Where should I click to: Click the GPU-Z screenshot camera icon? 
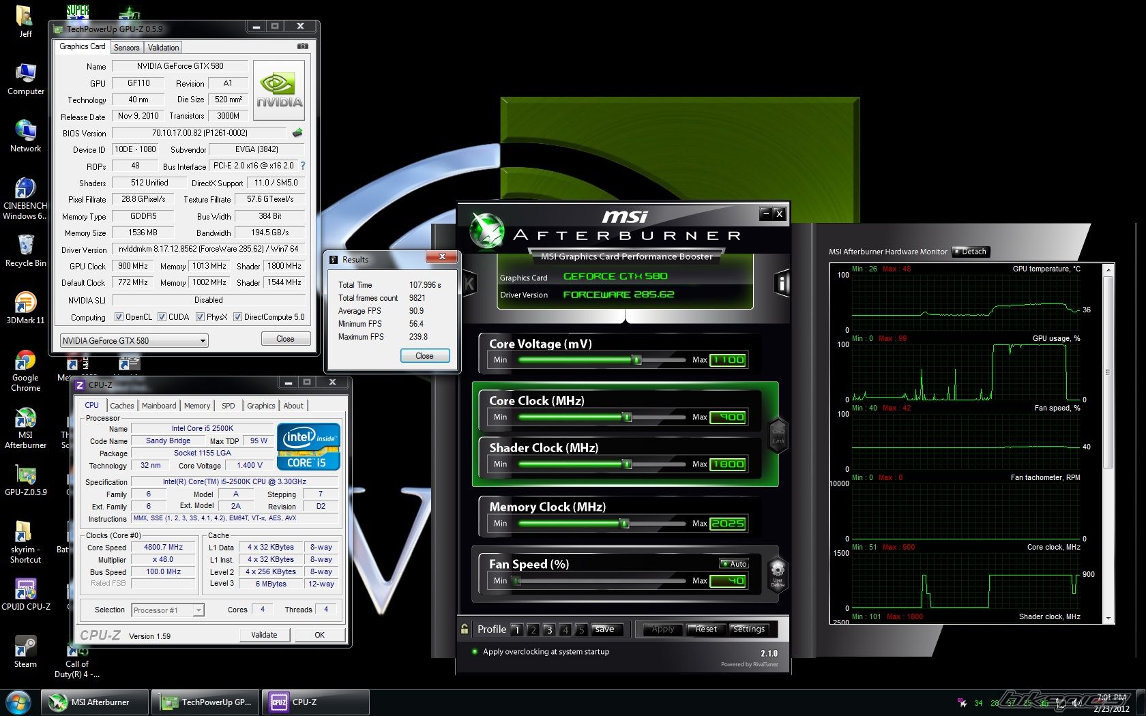303,46
